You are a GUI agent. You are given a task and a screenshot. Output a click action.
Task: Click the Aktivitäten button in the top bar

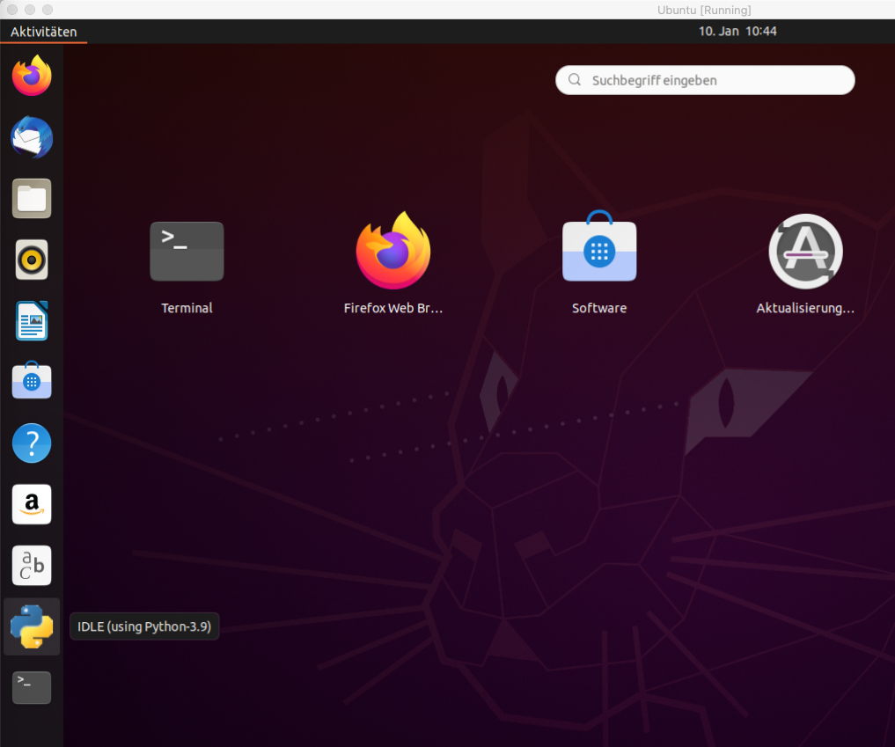43,32
